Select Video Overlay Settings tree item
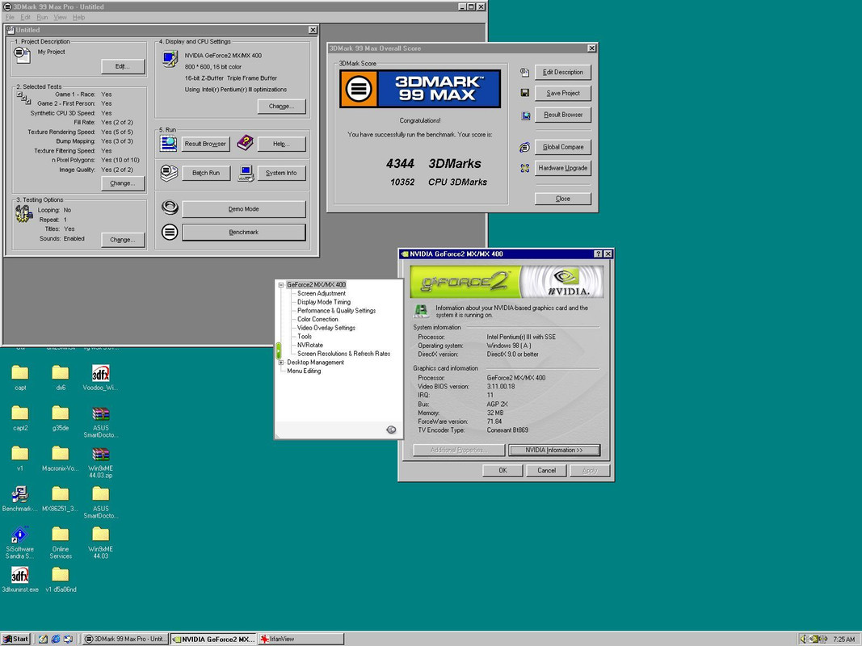862x646 pixels. (x=326, y=328)
